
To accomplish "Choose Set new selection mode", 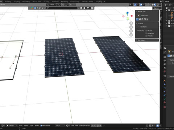I will [137, 19].
